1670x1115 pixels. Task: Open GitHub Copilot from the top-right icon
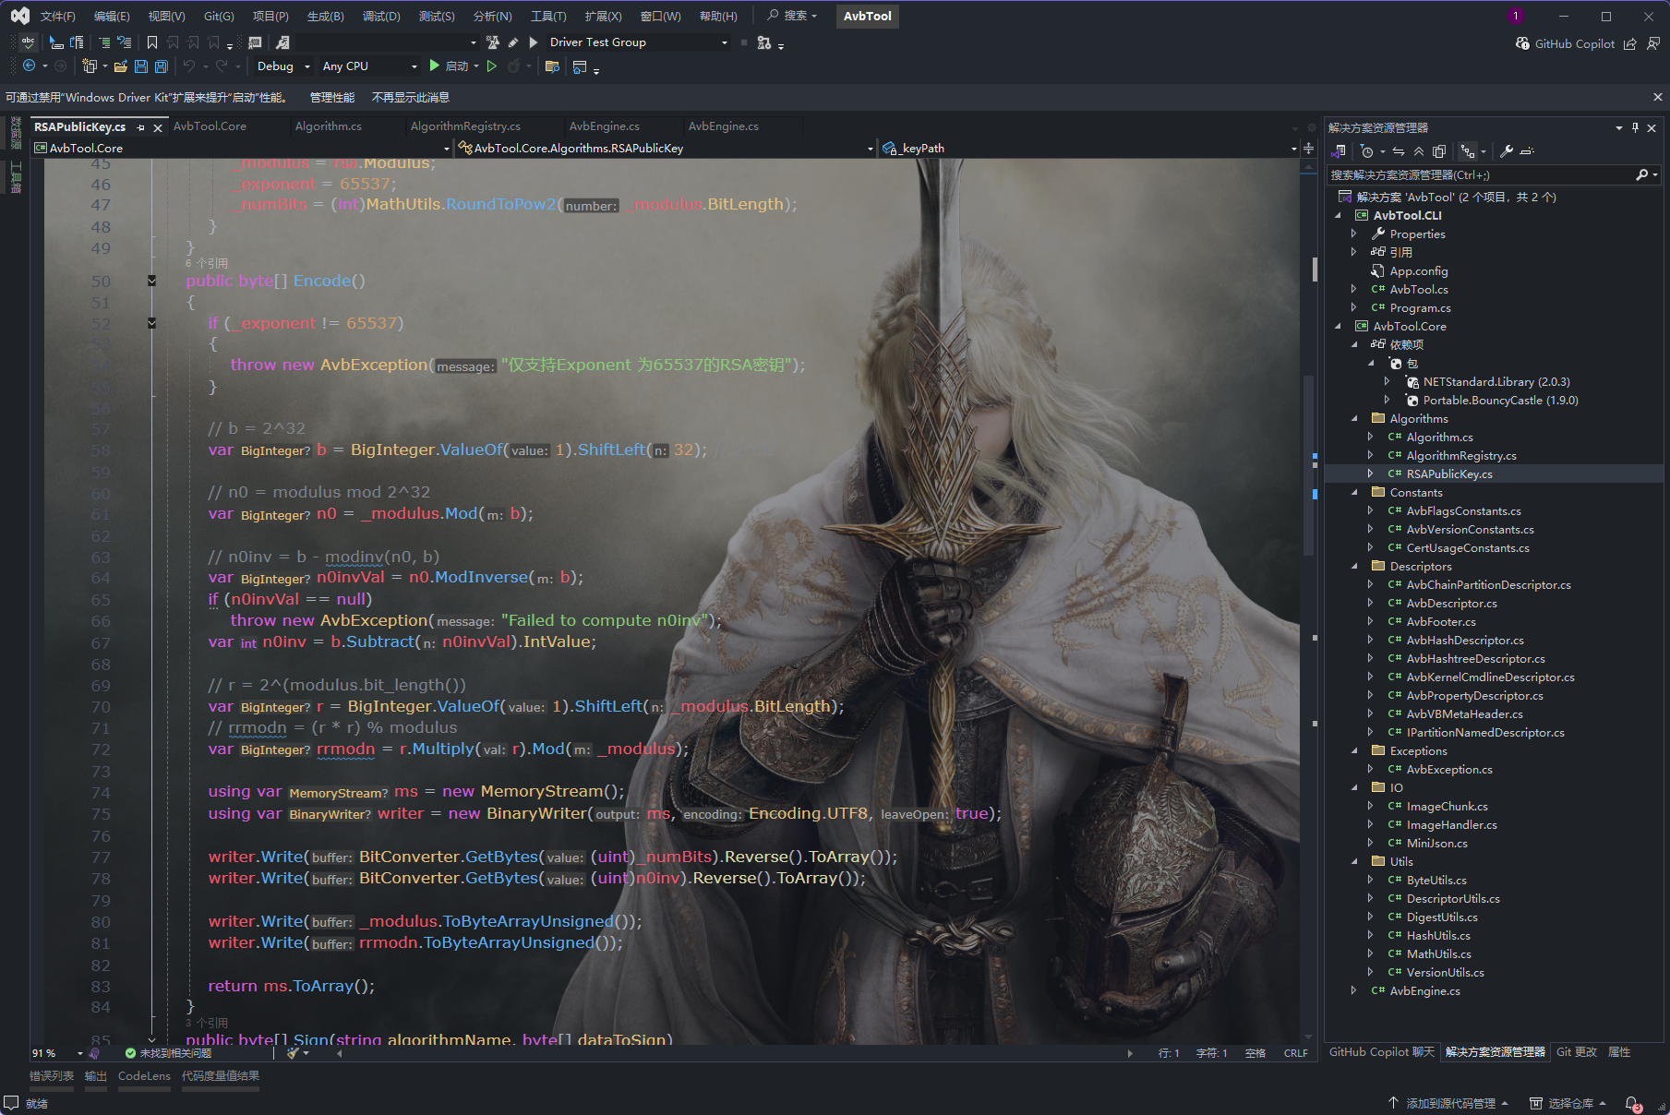1522,43
